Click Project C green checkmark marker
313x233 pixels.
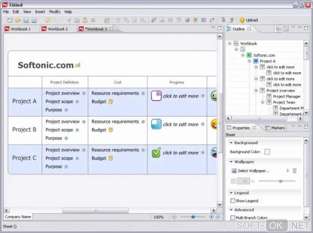pyautogui.click(x=156, y=152)
